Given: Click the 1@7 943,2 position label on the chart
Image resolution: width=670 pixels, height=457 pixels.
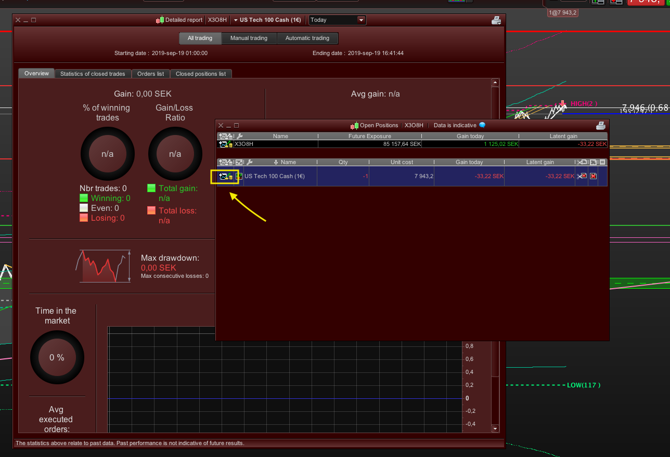Looking at the screenshot, I should coord(562,12).
